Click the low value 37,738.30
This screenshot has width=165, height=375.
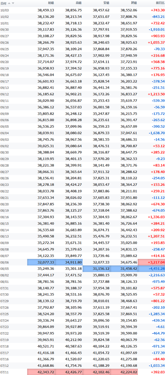pyautogui.click(x=101, y=204)
